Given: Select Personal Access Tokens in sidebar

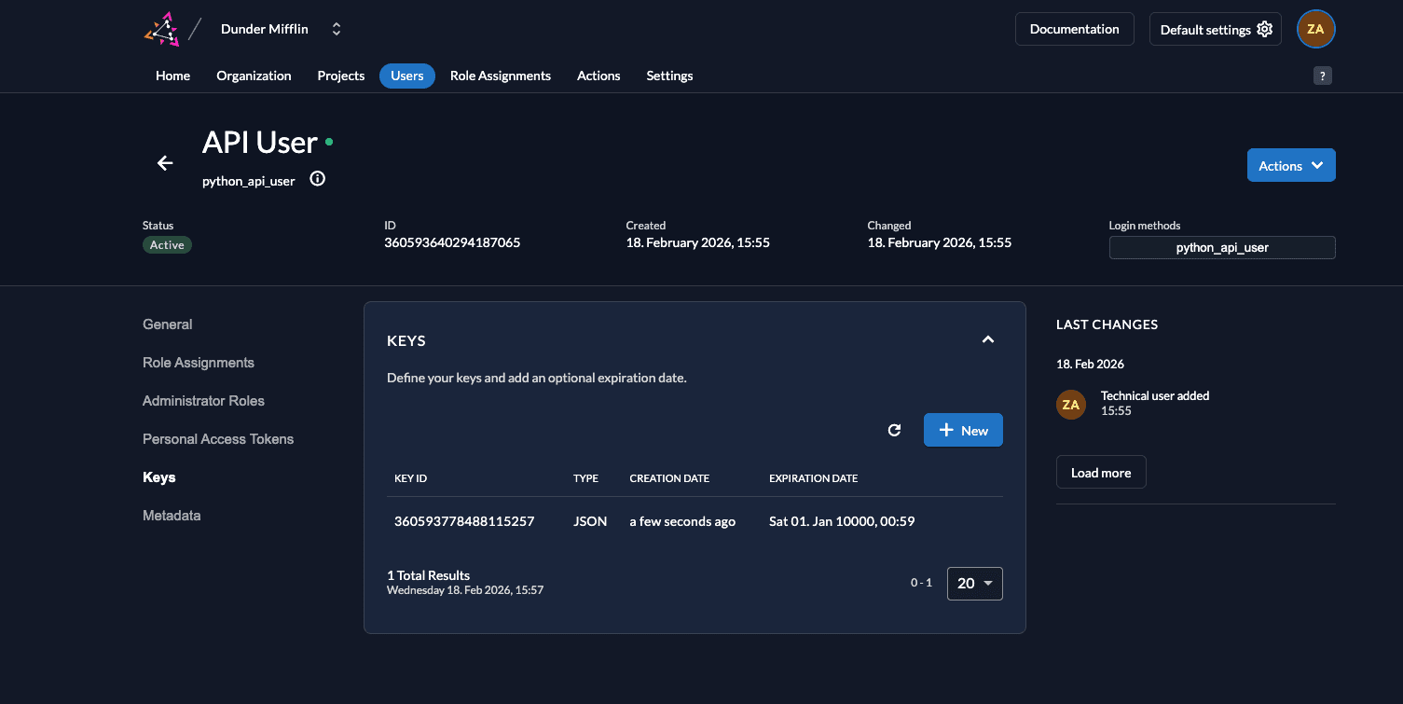Looking at the screenshot, I should point(218,439).
